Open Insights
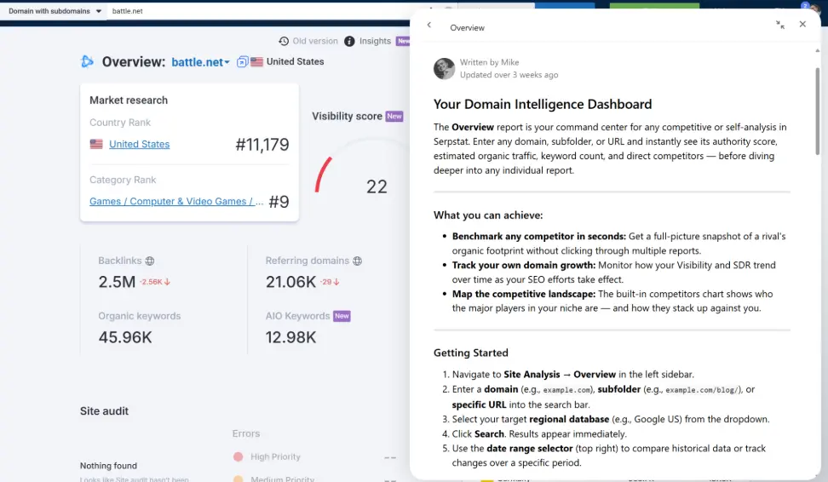Image resolution: width=828 pixels, height=482 pixels. (375, 41)
